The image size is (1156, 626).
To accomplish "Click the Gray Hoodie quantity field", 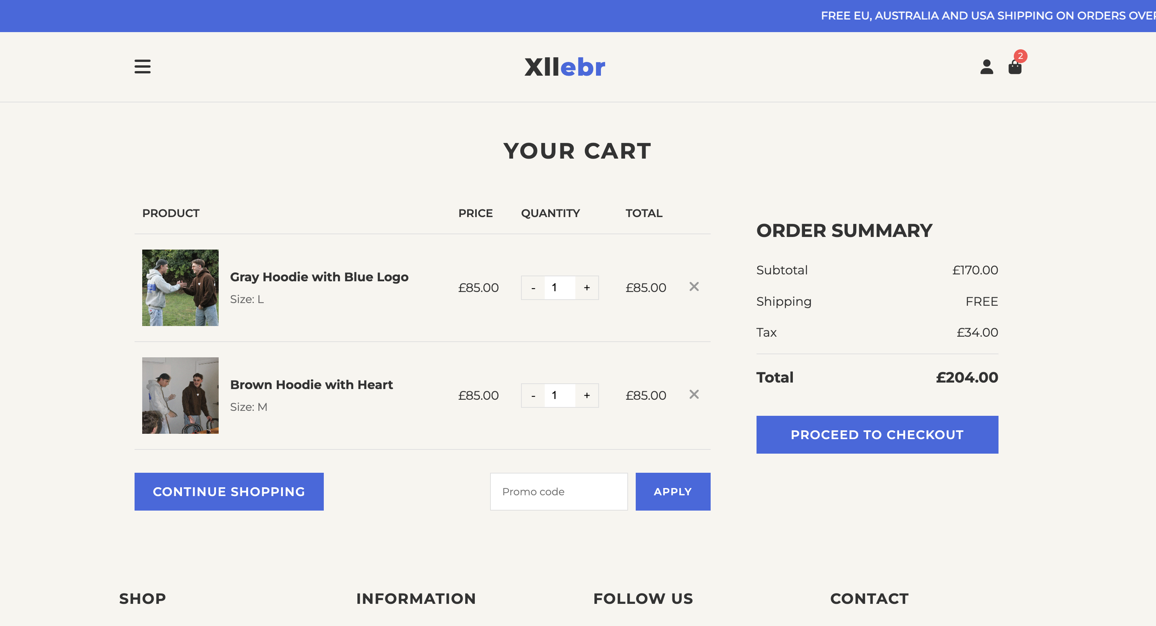I will click(x=559, y=288).
